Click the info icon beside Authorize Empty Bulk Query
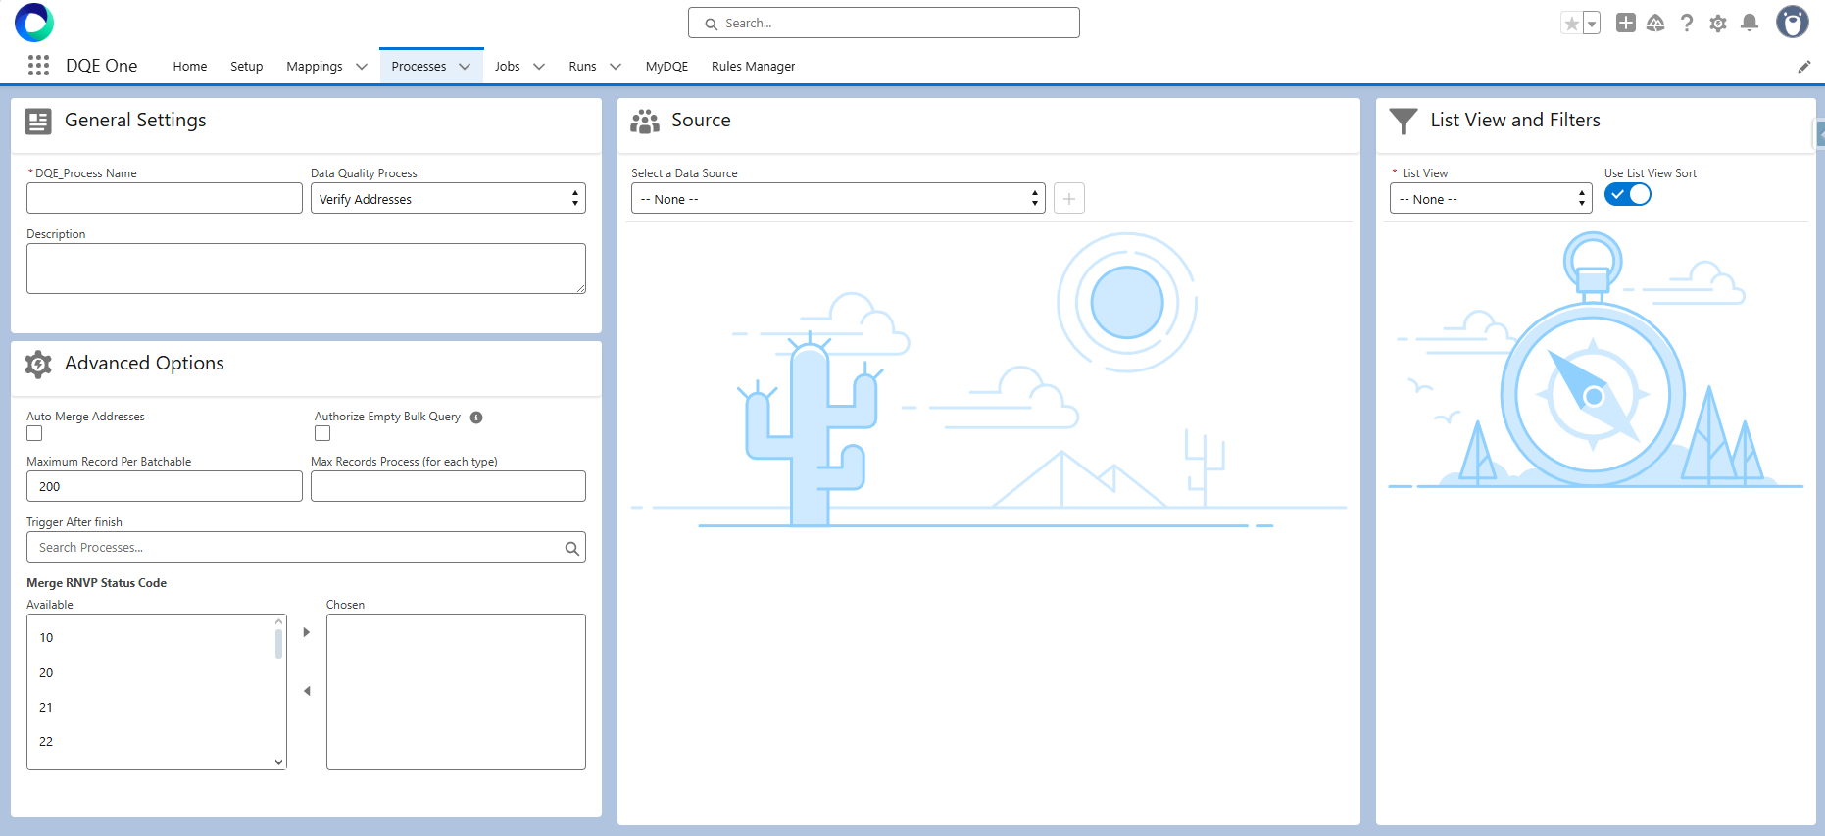The image size is (1825, 836). coord(476,418)
